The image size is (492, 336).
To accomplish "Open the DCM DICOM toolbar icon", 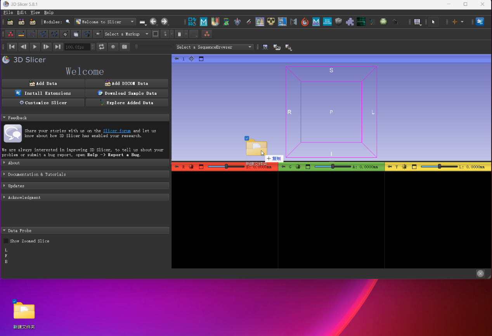I will click(21, 22).
